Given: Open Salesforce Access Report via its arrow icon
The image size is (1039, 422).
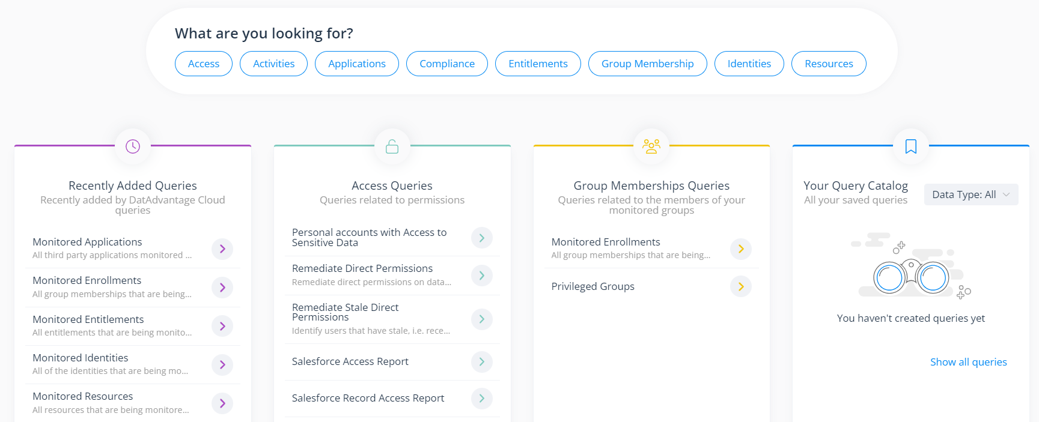Looking at the screenshot, I should coord(481,362).
